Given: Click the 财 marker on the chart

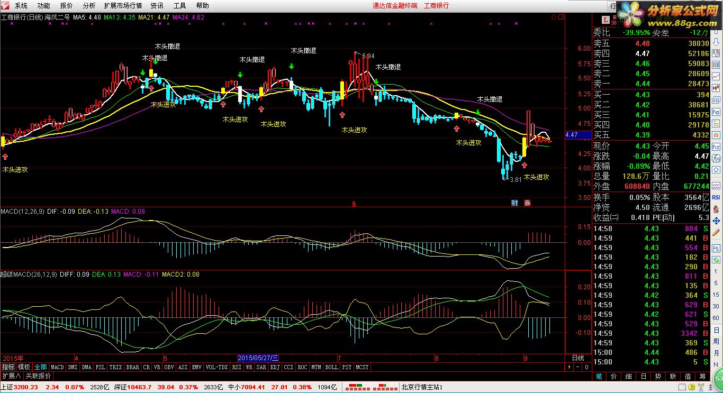Looking at the screenshot, I should click(x=514, y=203).
